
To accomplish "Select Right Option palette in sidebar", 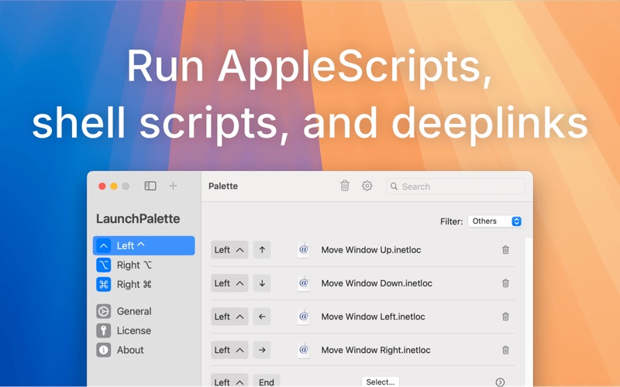I will 144,265.
